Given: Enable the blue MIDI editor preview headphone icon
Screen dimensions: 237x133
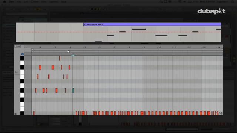Looking at the screenshot, I should click(22, 54).
